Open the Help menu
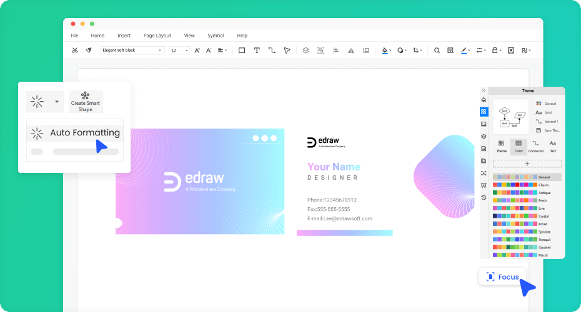The height and width of the screenshot is (312, 581). (x=242, y=36)
